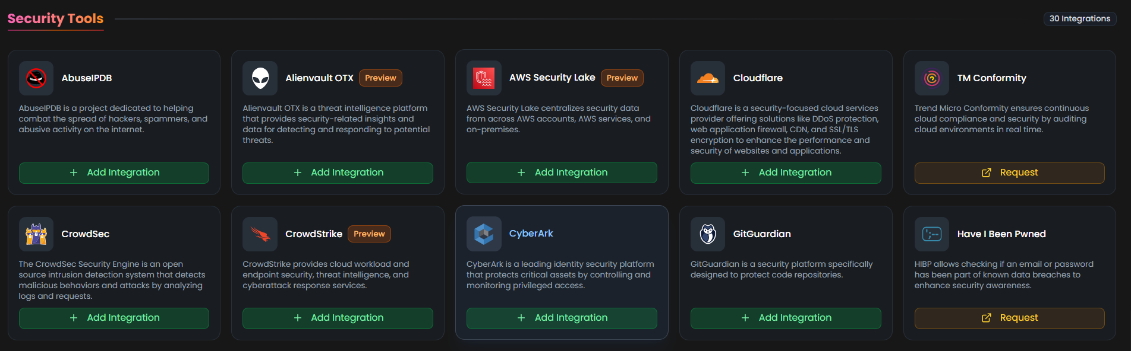The image size is (1131, 351).
Task: Click the plus icon in GitGuardian Add Integration
Action: 745,318
